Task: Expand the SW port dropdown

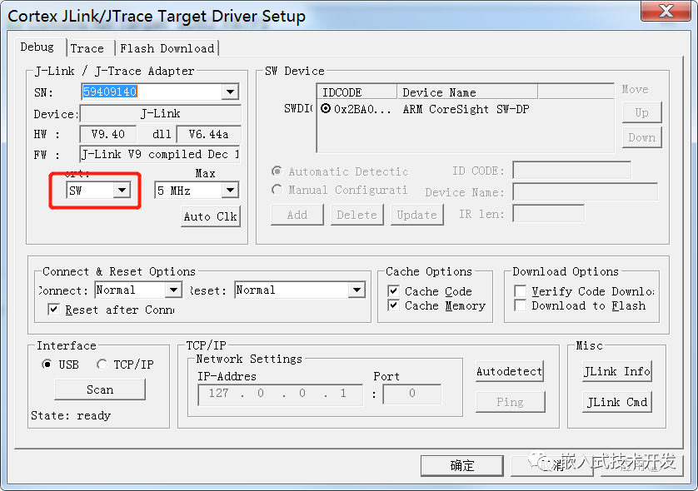Action: (x=122, y=191)
